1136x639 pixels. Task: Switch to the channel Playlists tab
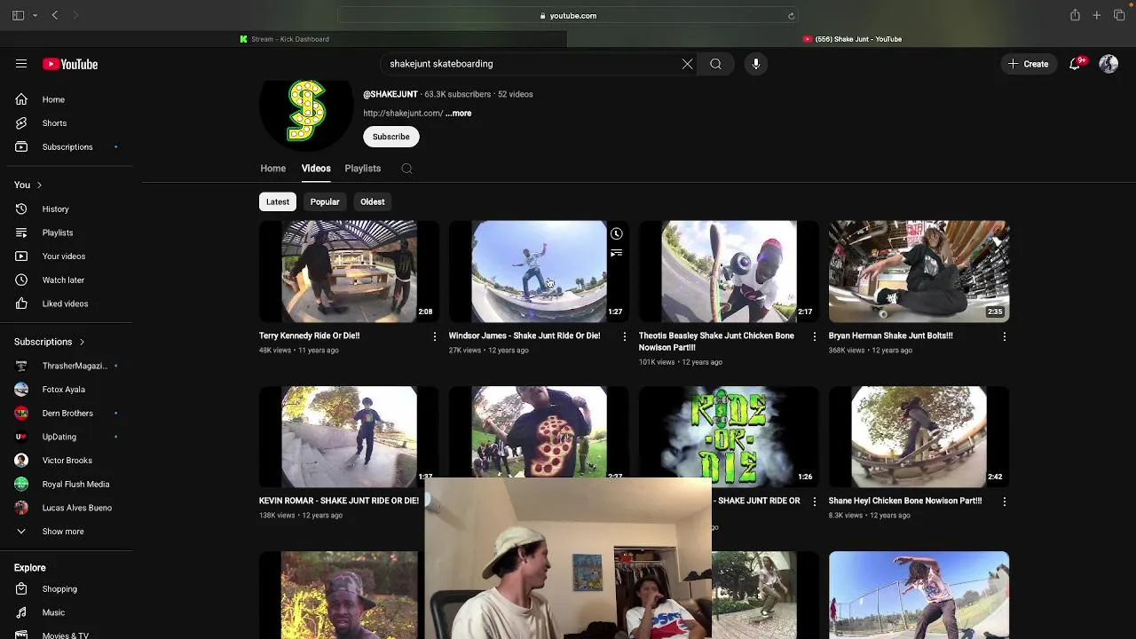point(363,169)
